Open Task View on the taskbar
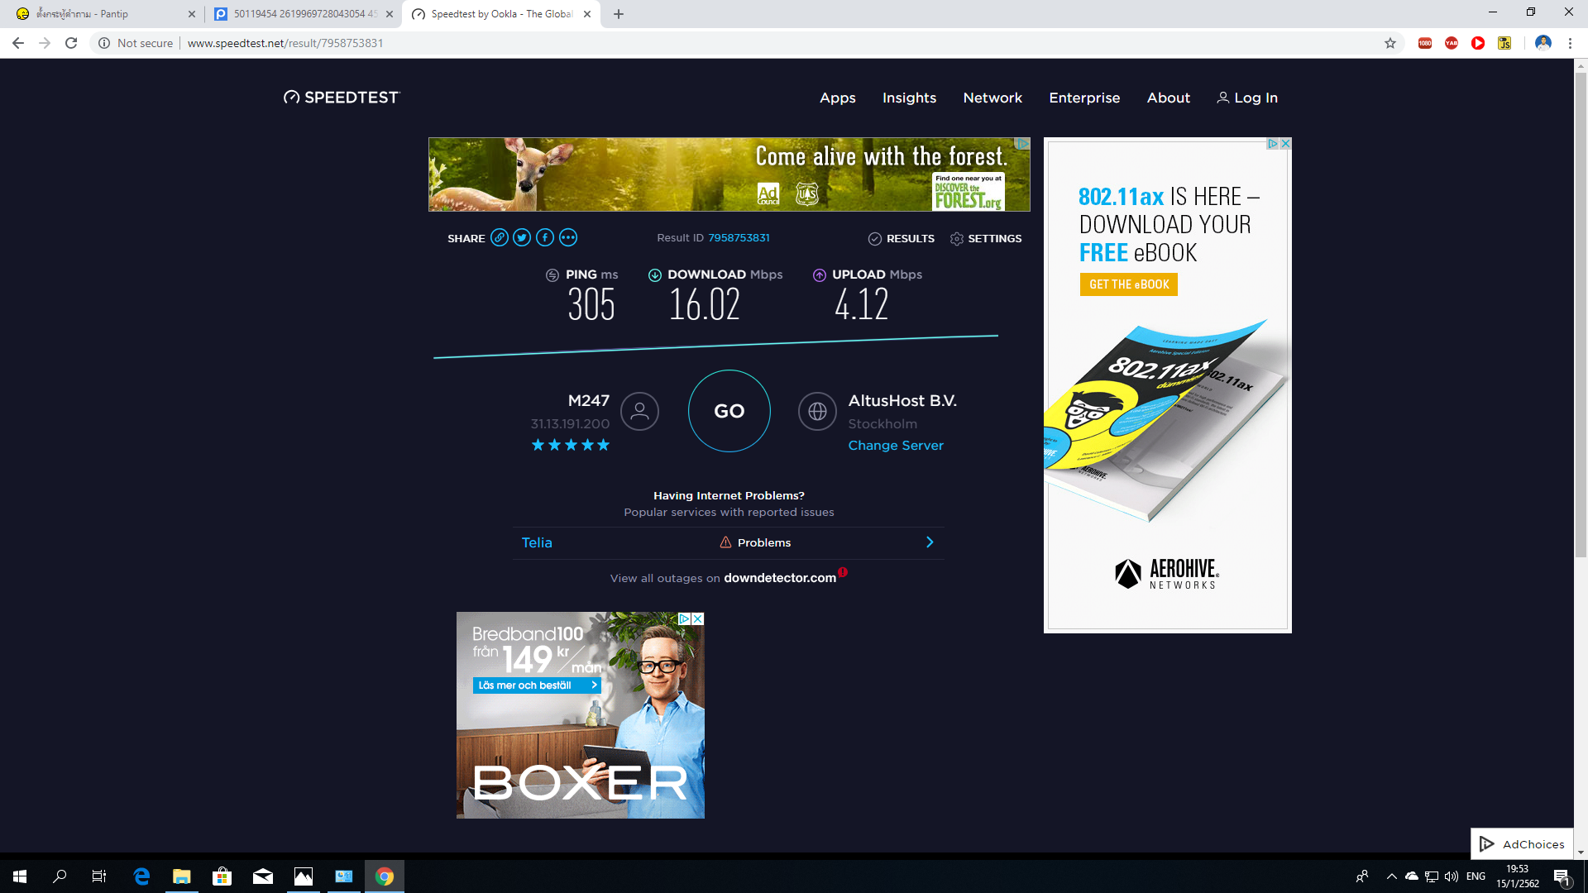 tap(99, 876)
